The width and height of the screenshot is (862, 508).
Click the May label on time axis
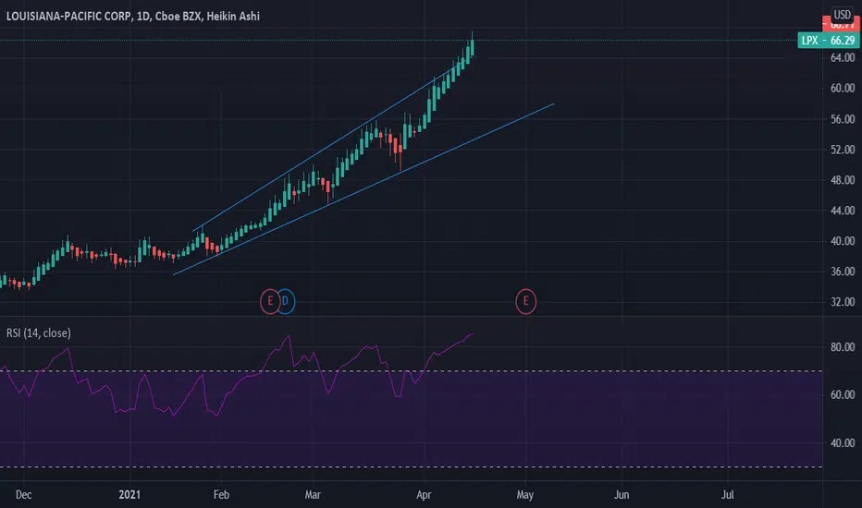525,495
